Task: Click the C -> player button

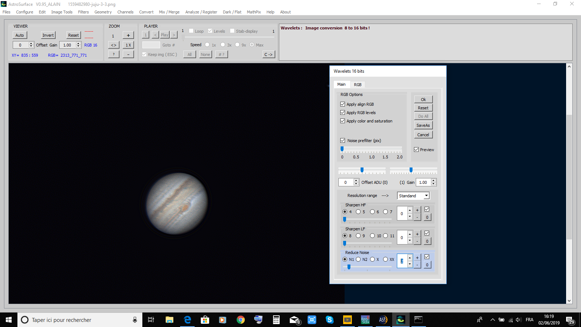Action: [x=268, y=54]
